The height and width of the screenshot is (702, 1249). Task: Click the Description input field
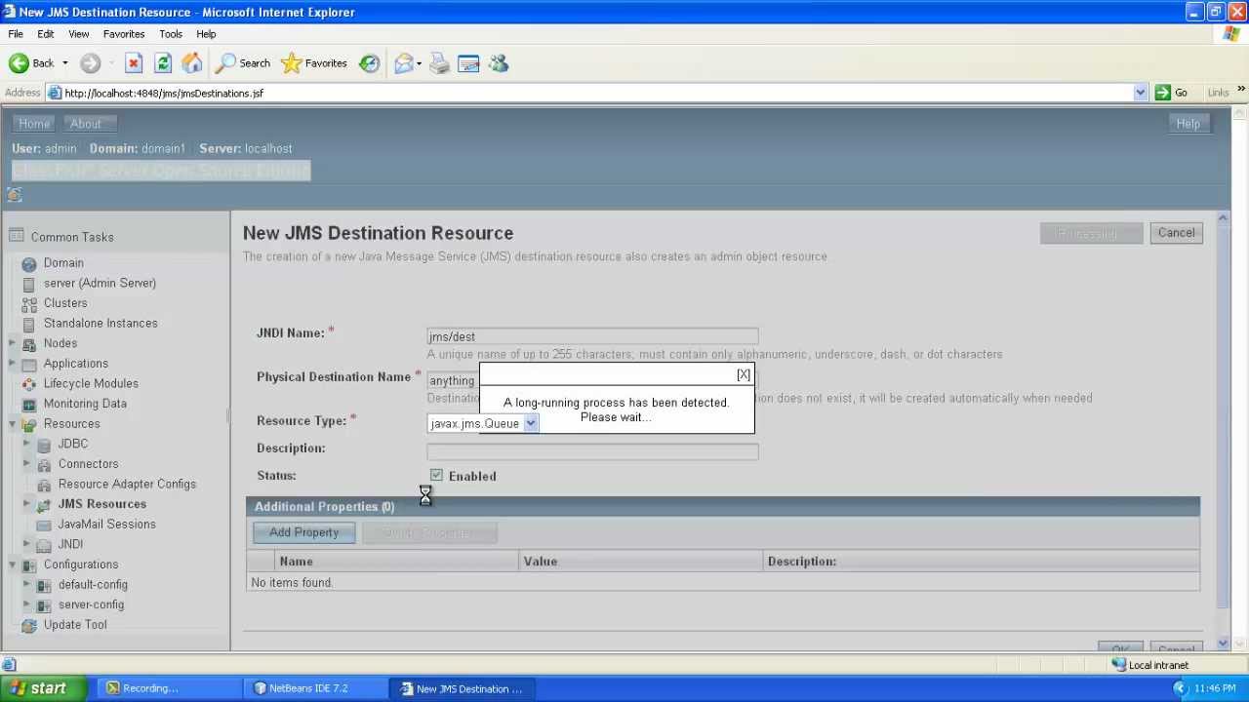(592, 451)
